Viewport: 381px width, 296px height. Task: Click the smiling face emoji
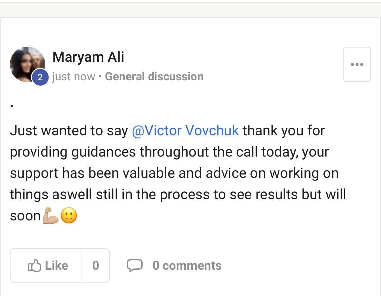click(x=69, y=216)
